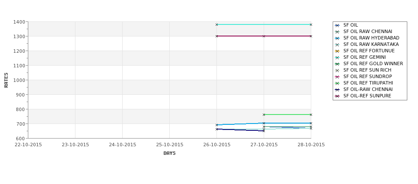Click the SF OIL-REF SUNPURE legend marker

[337, 96]
